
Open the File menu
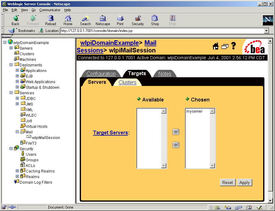5,10
